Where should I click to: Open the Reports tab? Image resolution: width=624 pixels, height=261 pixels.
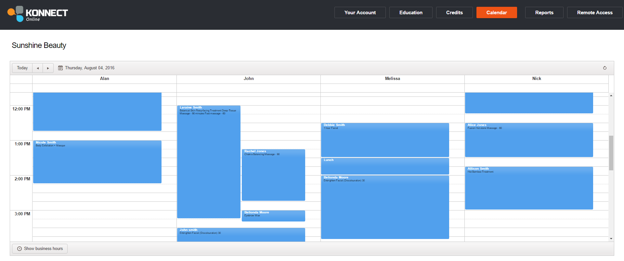[x=544, y=13]
